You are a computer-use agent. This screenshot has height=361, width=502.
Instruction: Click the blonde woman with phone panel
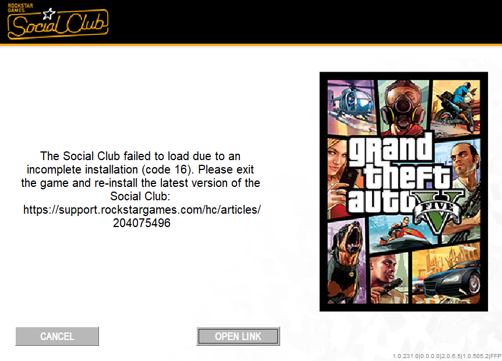tap(338, 178)
